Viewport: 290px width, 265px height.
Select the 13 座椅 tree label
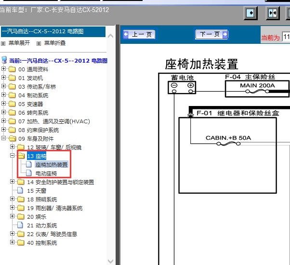pyautogui.click(x=37, y=156)
